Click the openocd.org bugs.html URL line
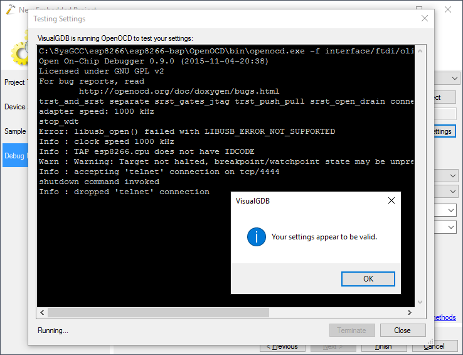 179,91
